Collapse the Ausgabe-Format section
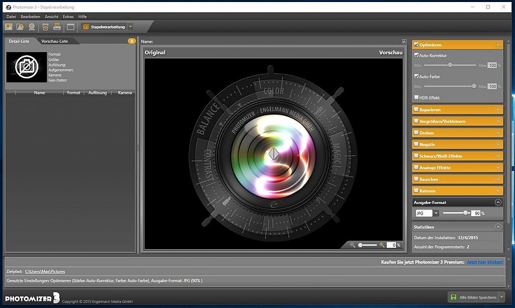Image resolution: width=515 pixels, height=308 pixels. pos(498,202)
